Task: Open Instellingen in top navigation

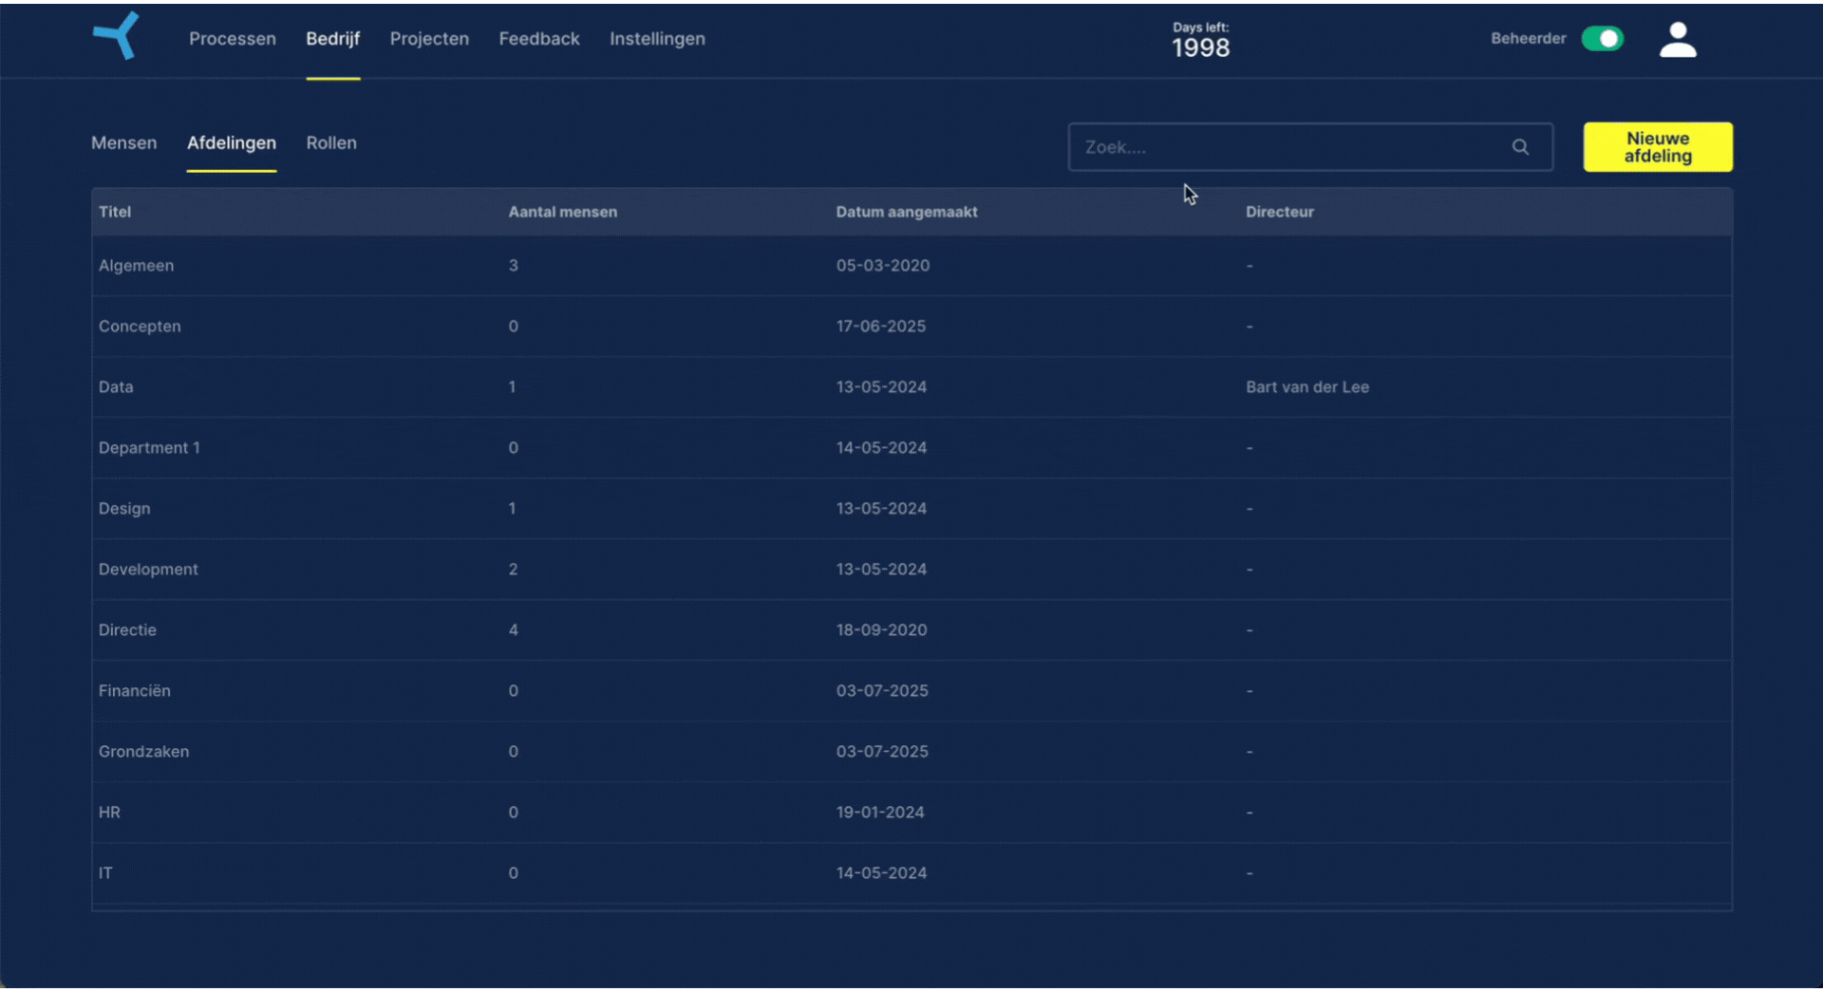Action: [x=657, y=39]
